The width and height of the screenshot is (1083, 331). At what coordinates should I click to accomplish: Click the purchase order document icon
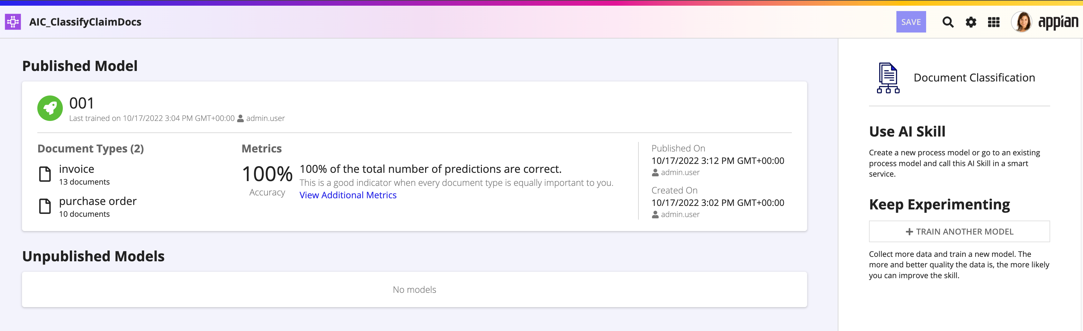(45, 206)
